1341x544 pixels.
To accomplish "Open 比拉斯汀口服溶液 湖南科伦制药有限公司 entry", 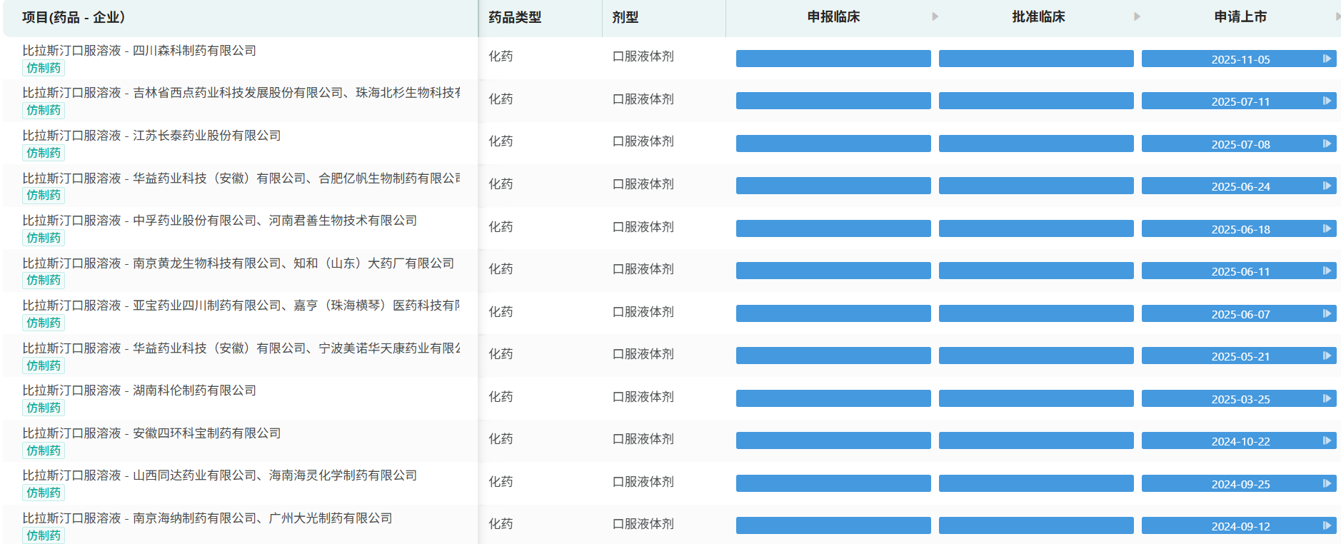I will point(139,391).
